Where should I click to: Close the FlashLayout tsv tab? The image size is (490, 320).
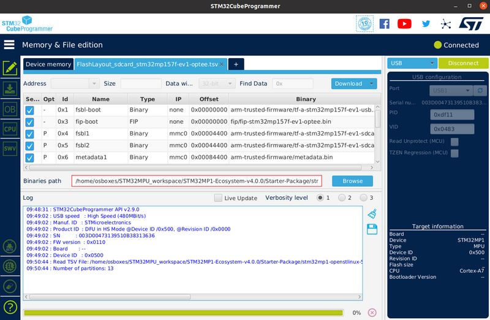222,64
